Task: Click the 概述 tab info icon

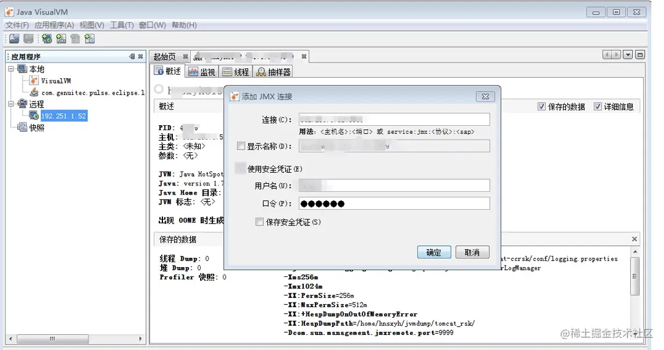Action: click(x=159, y=71)
